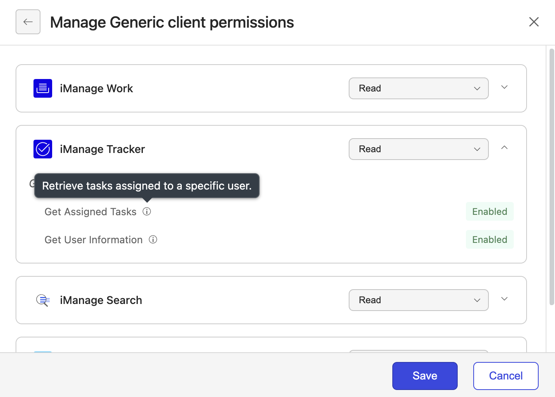Open the iManage Work permission dropdown
The image size is (555, 397).
[419, 88]
